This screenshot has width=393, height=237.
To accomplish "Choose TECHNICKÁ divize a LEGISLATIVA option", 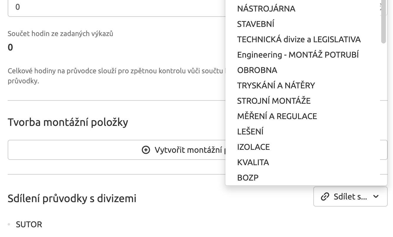I will [299, 39].
